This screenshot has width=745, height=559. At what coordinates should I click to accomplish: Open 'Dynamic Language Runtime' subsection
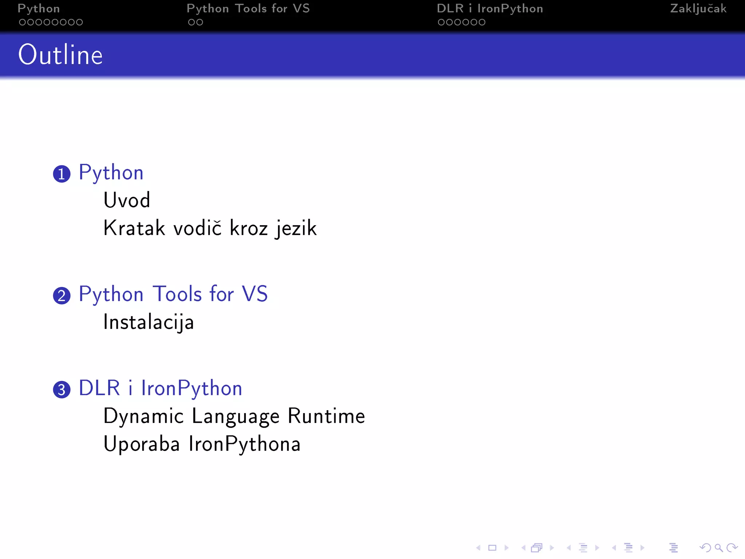pyautogui.click(x=234, y=416)
